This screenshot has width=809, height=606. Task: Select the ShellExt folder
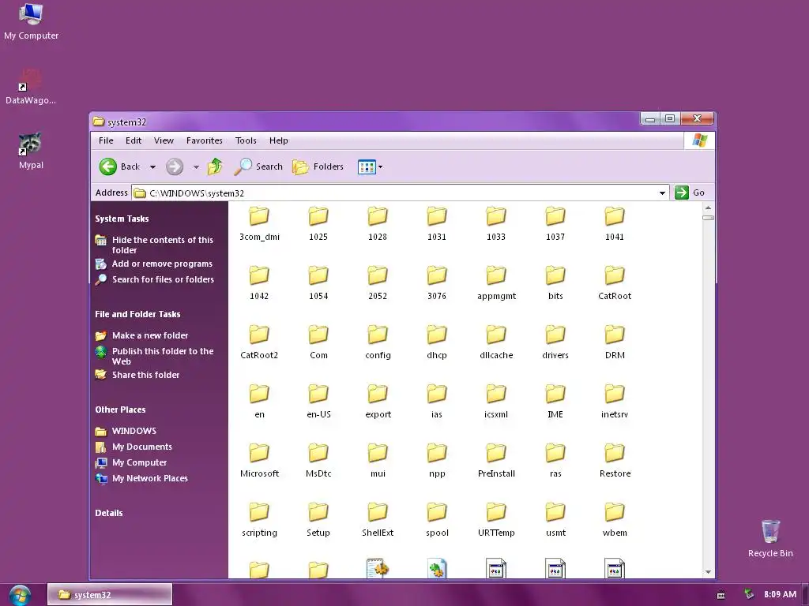point(378,521)
